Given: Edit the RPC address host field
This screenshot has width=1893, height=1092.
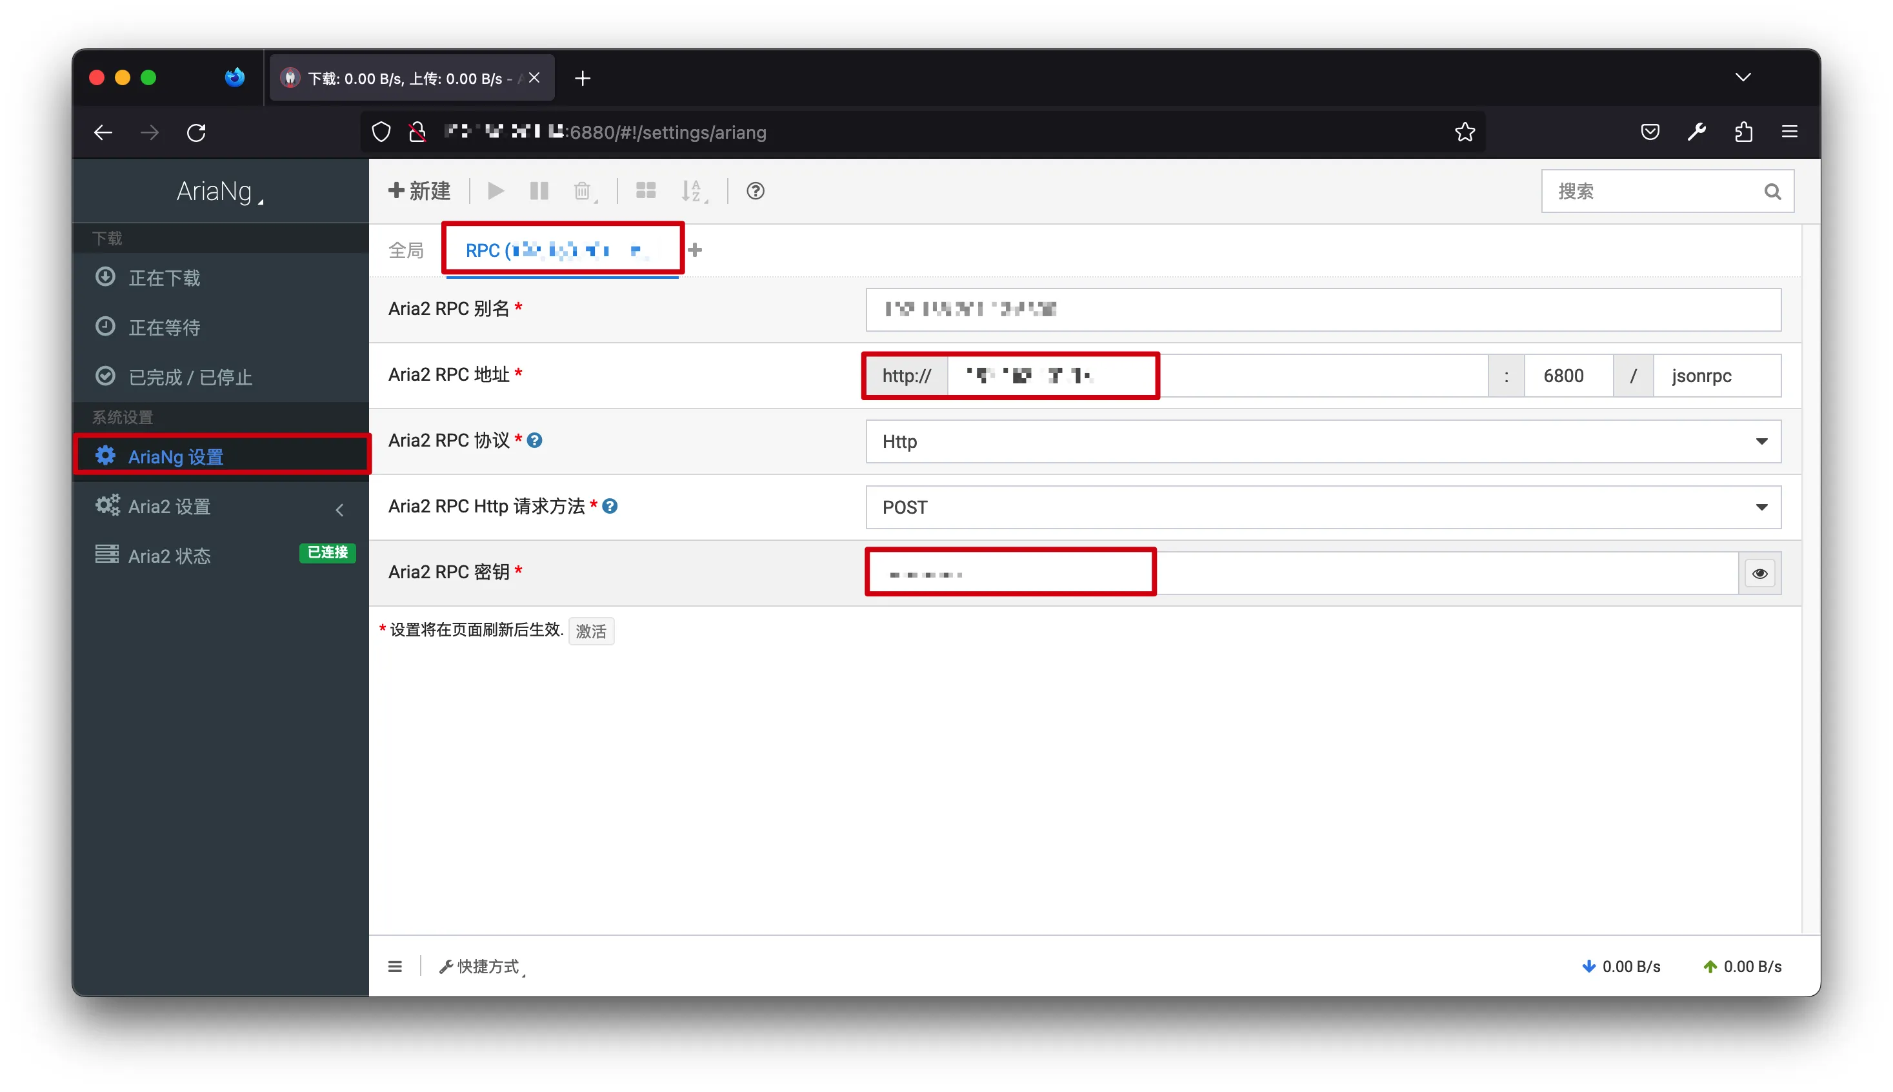Looking at the screenshot, I should [x=1217, y=376].
